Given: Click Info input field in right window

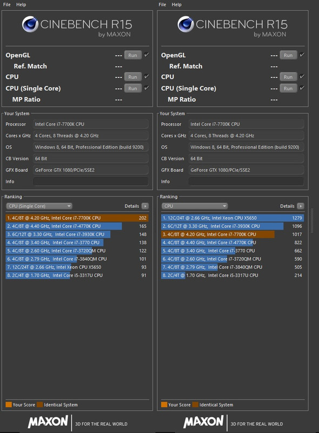Looking at the screenshot, I should [x=247, y=181].
